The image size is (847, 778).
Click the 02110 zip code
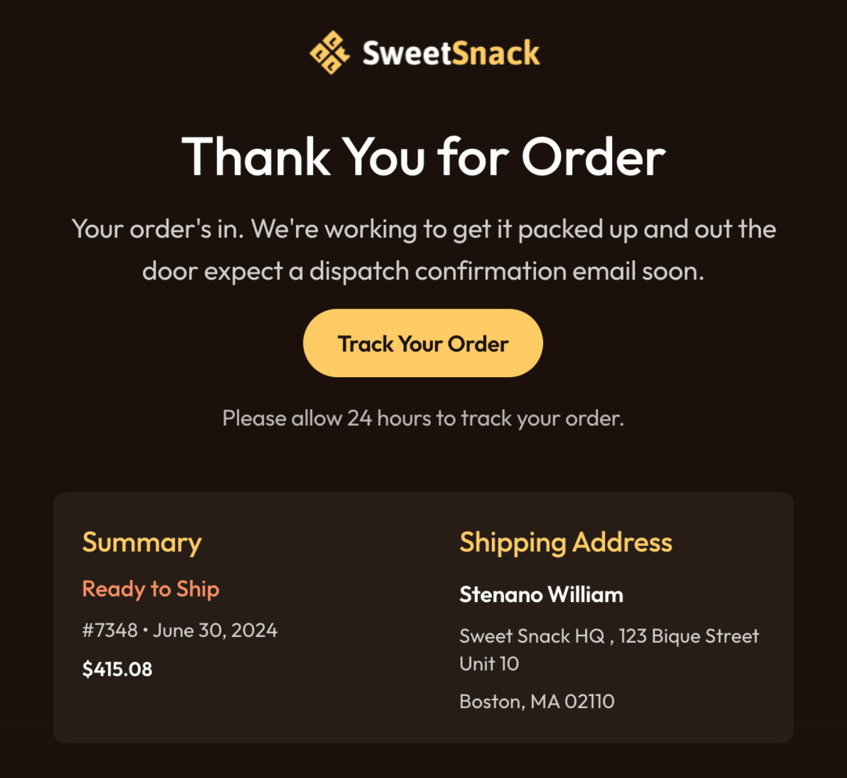(589, 702)
